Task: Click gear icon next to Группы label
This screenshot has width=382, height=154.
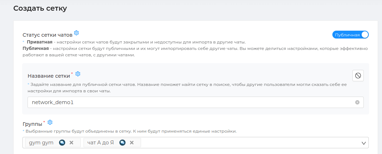Action: [50, 122]
